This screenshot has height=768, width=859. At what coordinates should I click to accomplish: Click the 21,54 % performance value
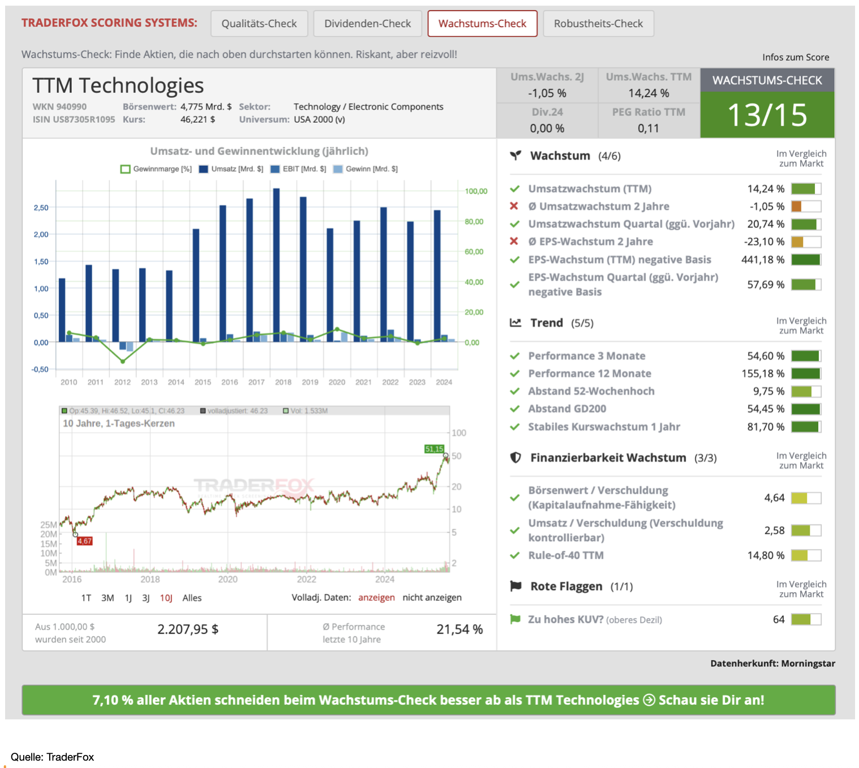pyautogui.click(x=459, y=629)
